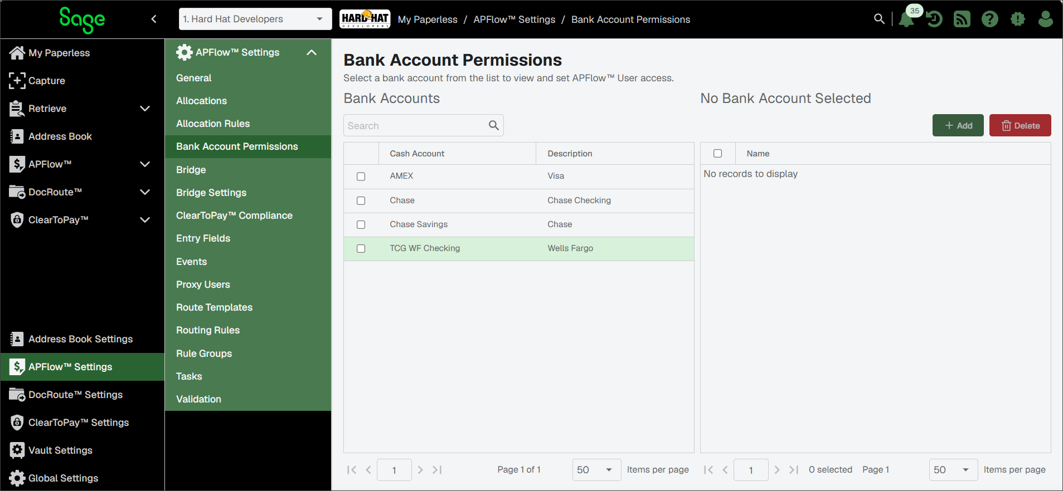This screenshot has height=491, width=1063.
Task: Open the Hard Hat Developers company dropdown
Action: 255,19
